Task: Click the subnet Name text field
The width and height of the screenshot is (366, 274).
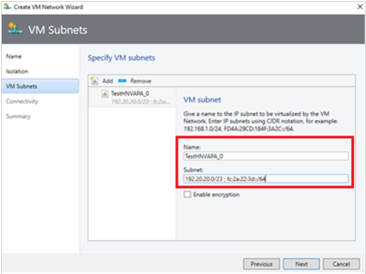Action: 266,156
